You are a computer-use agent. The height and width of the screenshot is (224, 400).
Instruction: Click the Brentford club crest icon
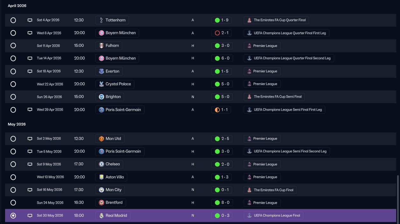click(101, 203)
